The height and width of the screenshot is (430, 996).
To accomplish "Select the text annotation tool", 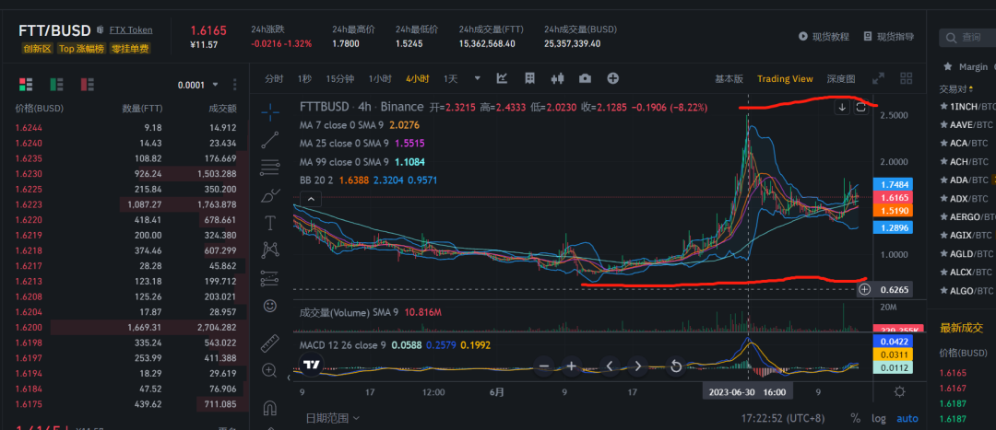I will [270, 223].
